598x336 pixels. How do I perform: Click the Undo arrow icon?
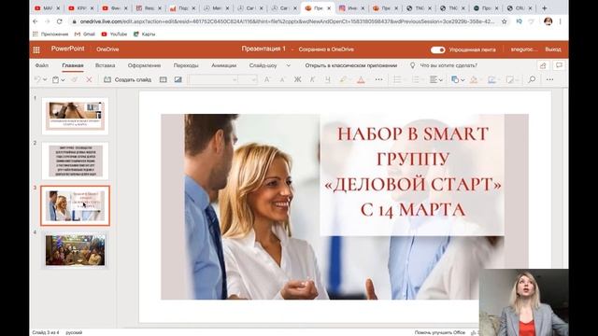[37, 79]
